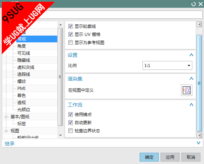Click tree panel scroll down arrow

pos(60,135)
